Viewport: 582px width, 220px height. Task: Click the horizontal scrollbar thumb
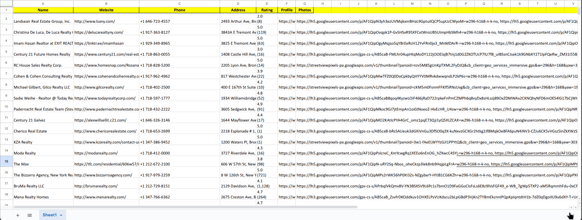(185, 207)
